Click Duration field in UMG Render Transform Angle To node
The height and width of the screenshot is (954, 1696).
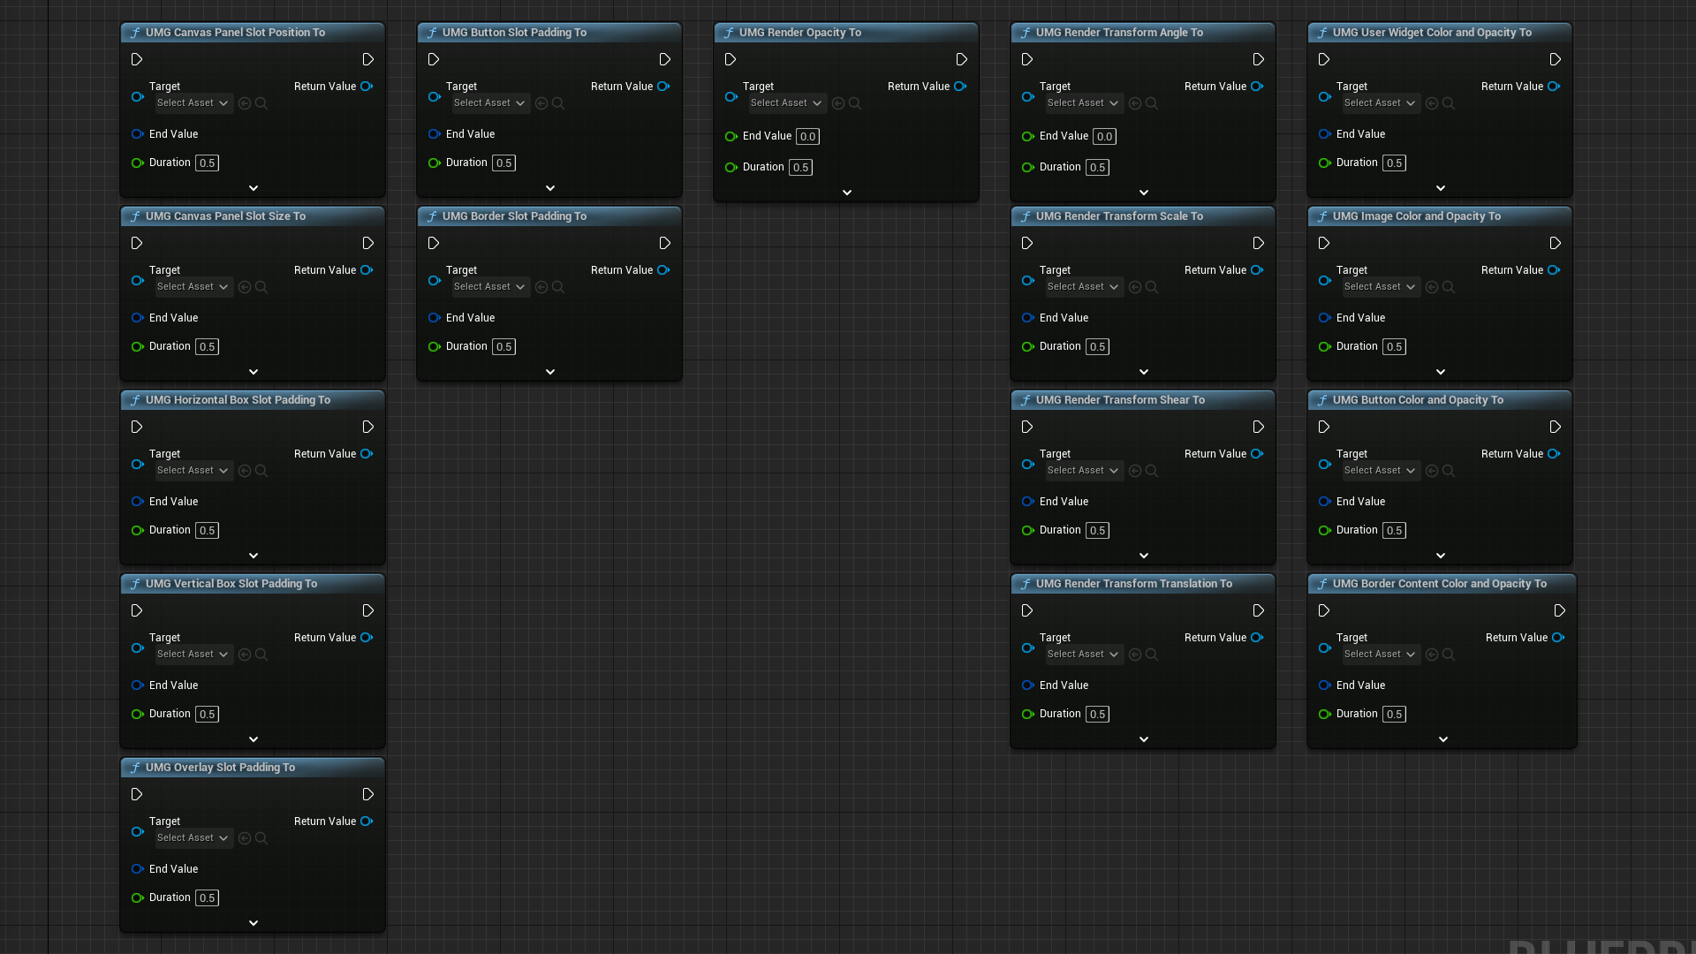pyautogui.click(x=1097, y=168)
